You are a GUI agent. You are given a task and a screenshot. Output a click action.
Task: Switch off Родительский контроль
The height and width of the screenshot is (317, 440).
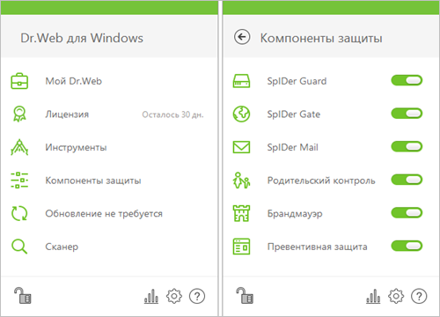pos(407,180)
